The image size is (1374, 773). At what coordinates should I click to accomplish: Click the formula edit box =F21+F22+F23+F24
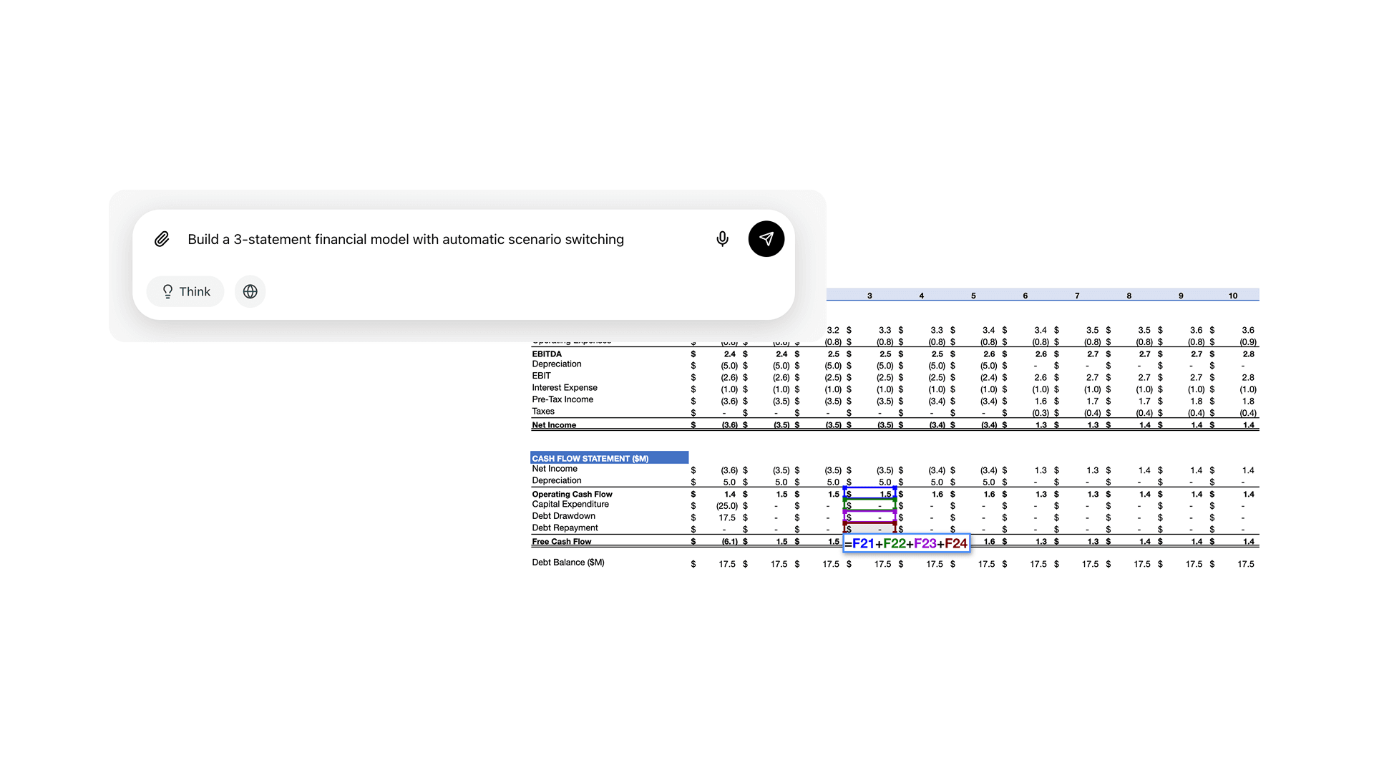pos(906,543)
